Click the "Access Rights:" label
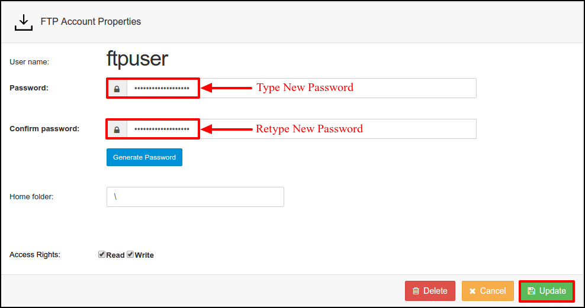This screenshot has height=308, width=585. (x=35, y=255)
